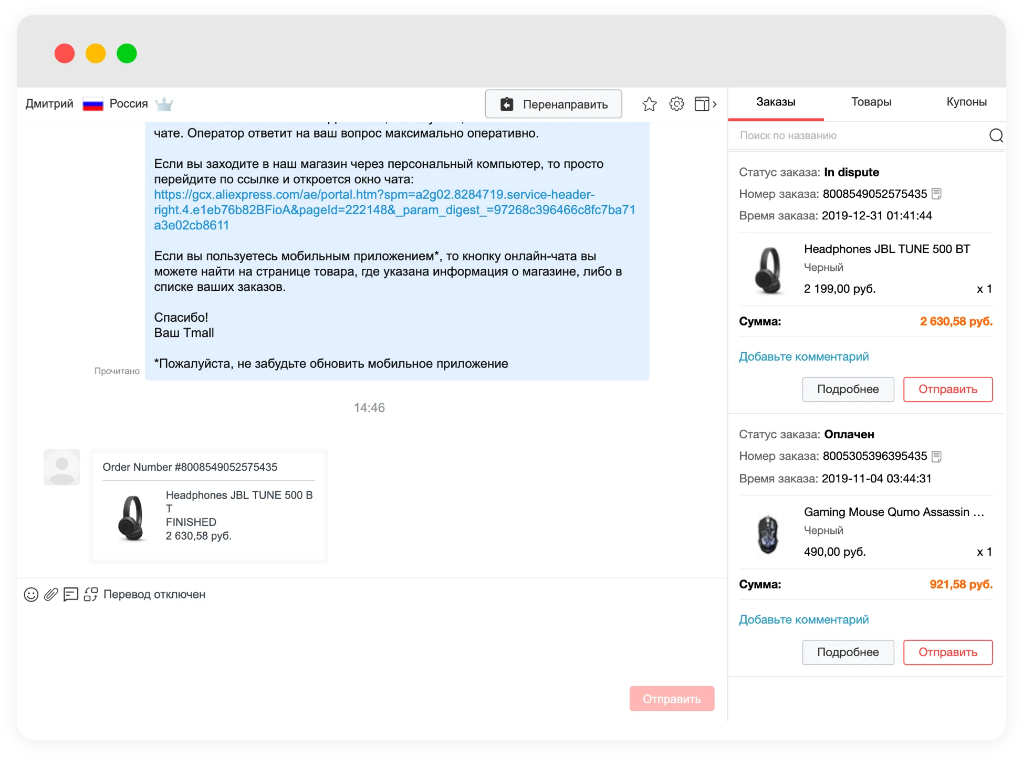The width and height of the screenshot is (1023, 759).
Task: Switch to the Товары tab
Action: click(x=871, y=102)
